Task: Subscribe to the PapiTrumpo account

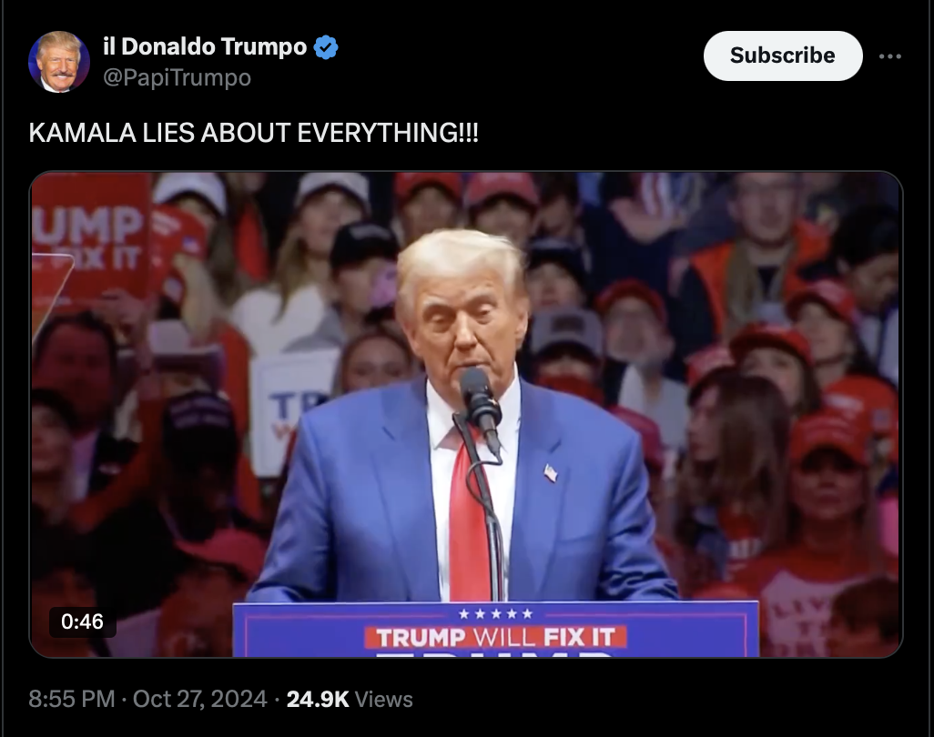Action: [783, 56]
